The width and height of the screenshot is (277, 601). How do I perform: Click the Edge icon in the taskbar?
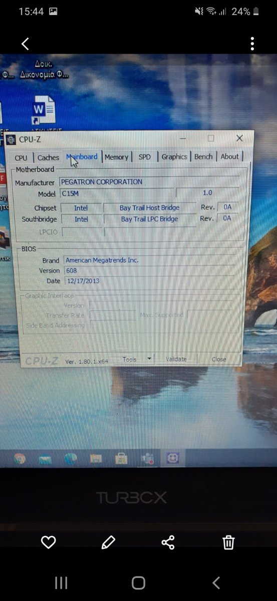tap(71, 458)
